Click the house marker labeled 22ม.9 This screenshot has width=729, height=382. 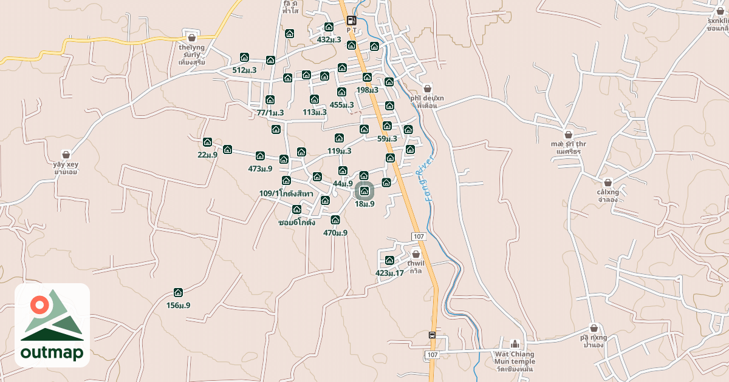tap(207, 142)
